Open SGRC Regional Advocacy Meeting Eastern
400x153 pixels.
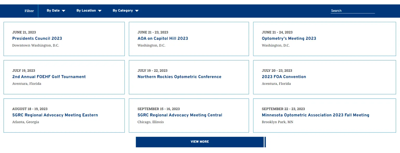(x=55, y=115)
